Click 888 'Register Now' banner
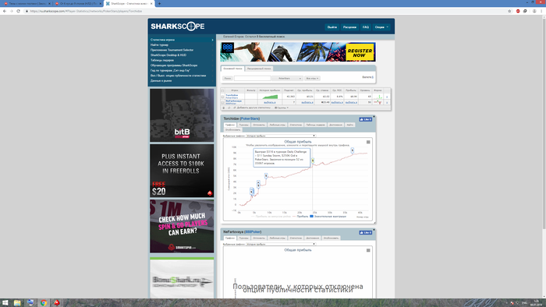 click(x=298, y=51)
